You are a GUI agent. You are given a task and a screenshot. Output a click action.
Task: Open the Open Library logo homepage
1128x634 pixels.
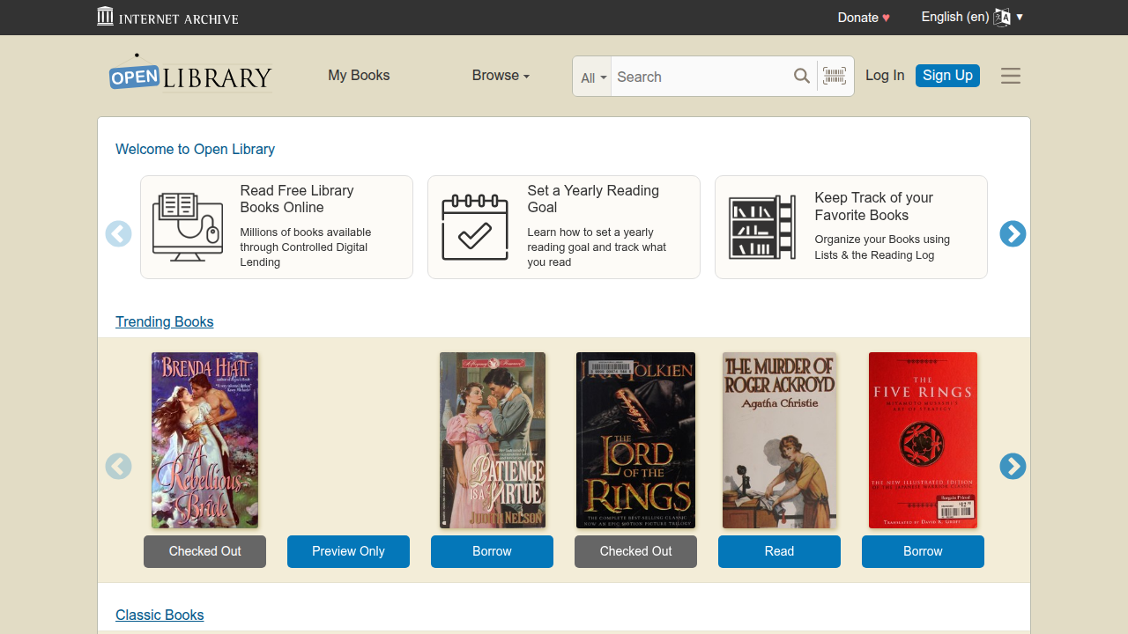pos(190,74)
